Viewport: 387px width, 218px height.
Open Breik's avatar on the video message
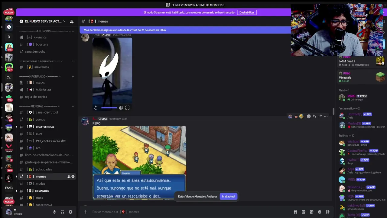[85, 38]
